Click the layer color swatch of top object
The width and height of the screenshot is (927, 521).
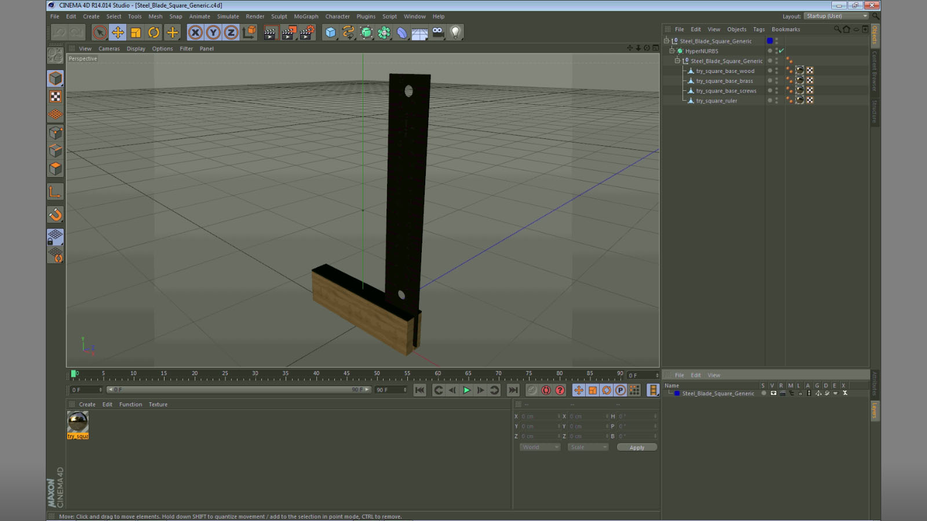point(769,41)
